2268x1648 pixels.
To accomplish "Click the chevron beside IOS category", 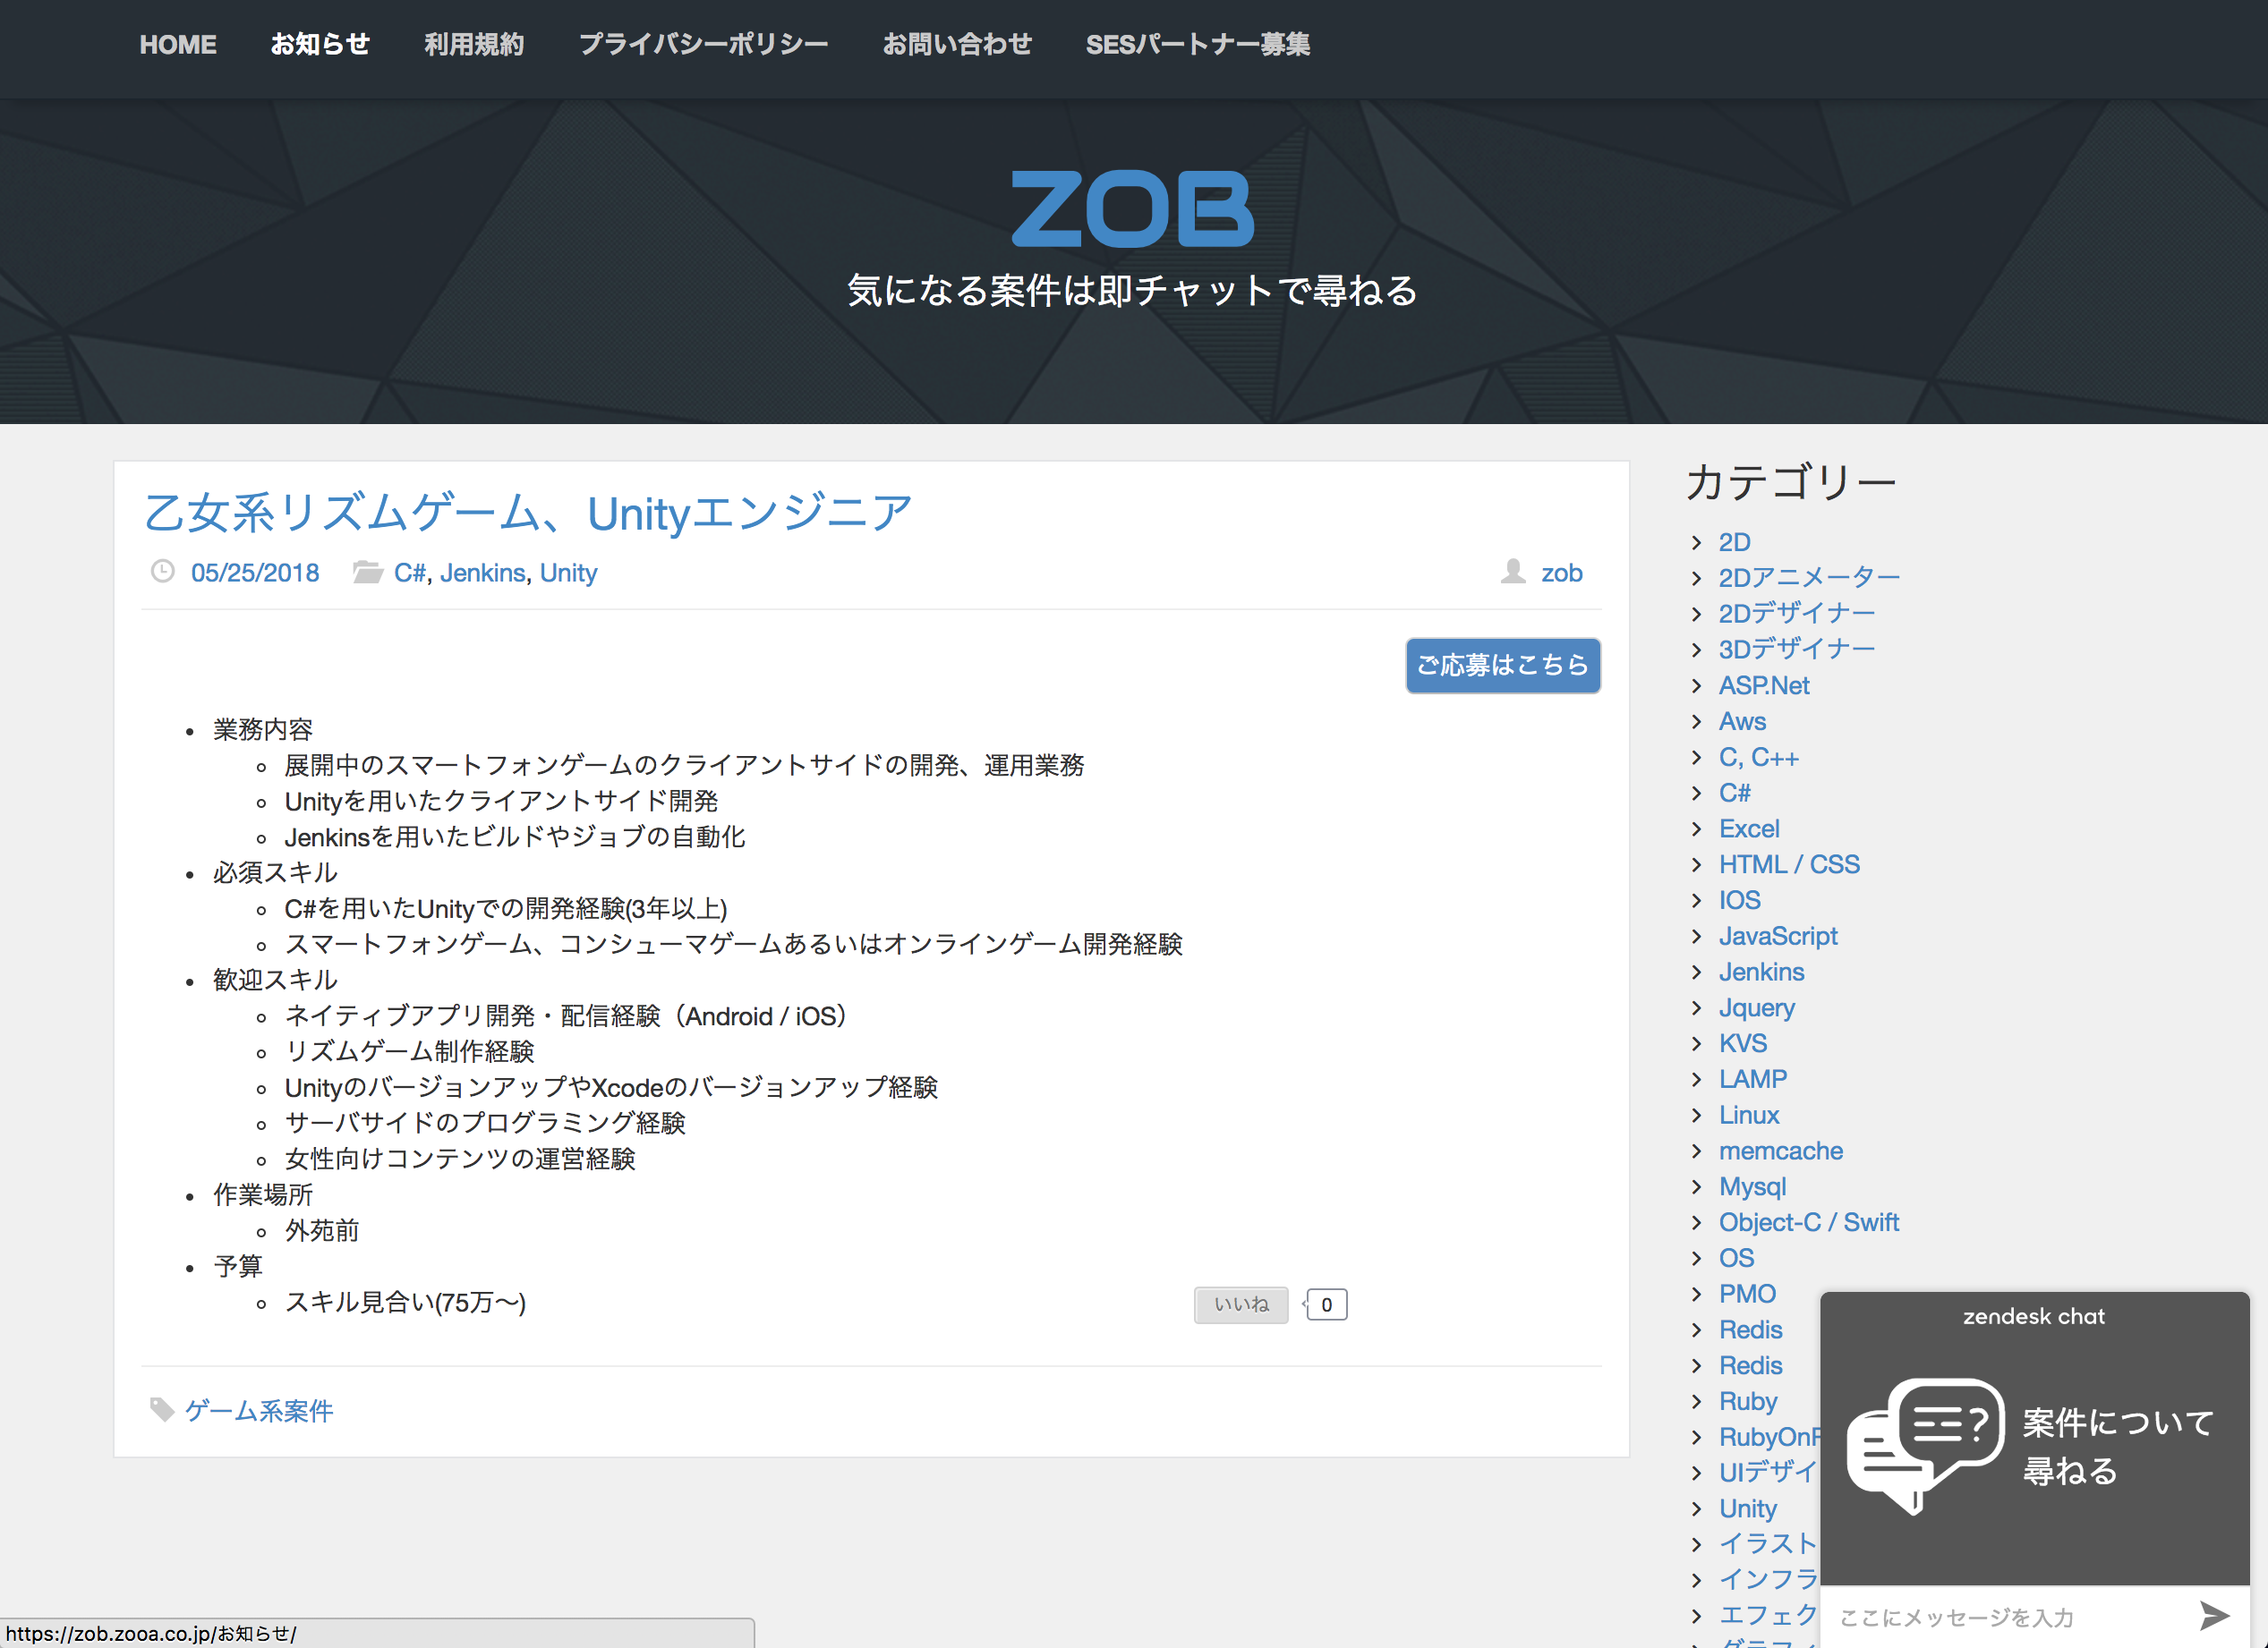I will click(x=1696, y=900).
